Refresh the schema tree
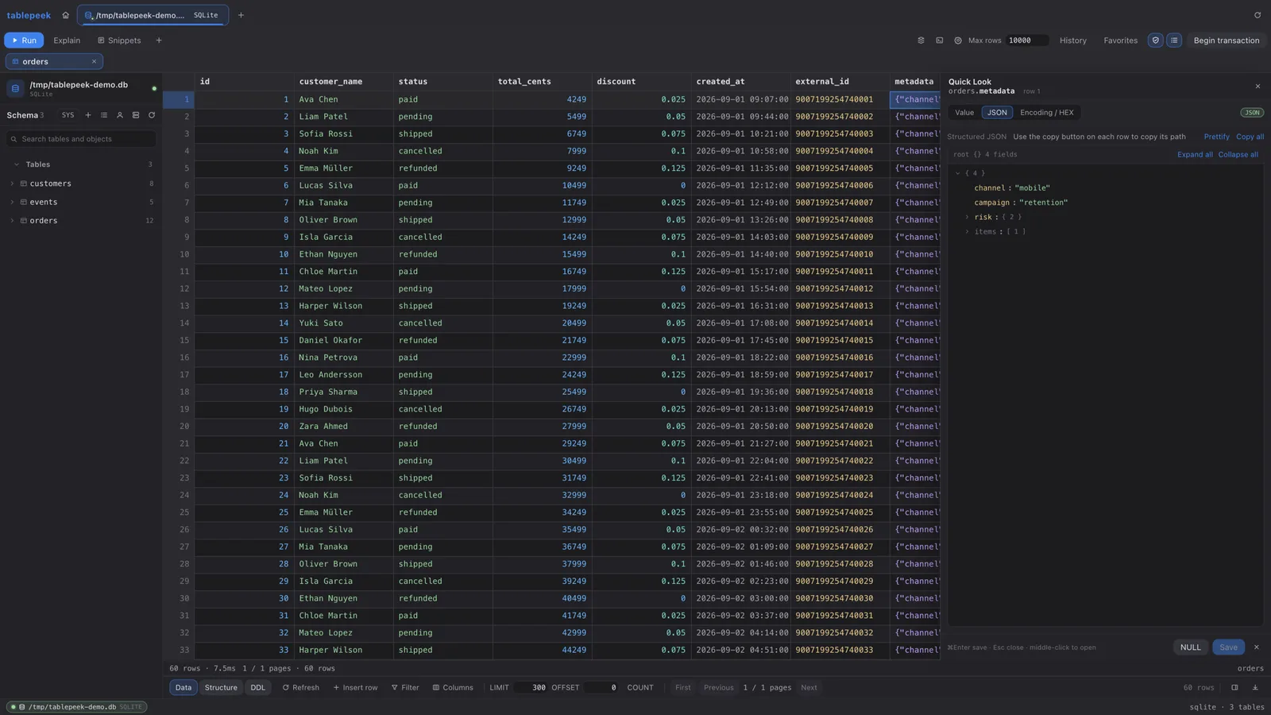The image size is (1271, 715). point(152,115)
